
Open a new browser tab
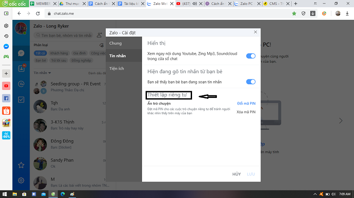coord(296,4)
